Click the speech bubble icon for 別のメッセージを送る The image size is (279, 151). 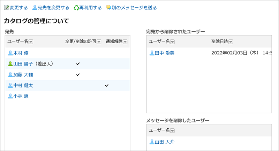point(108,7)
